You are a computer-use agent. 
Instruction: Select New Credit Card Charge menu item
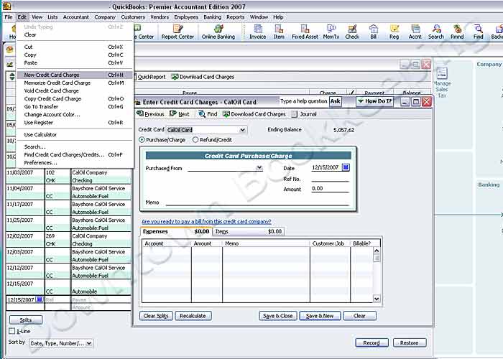pos(74,75)
